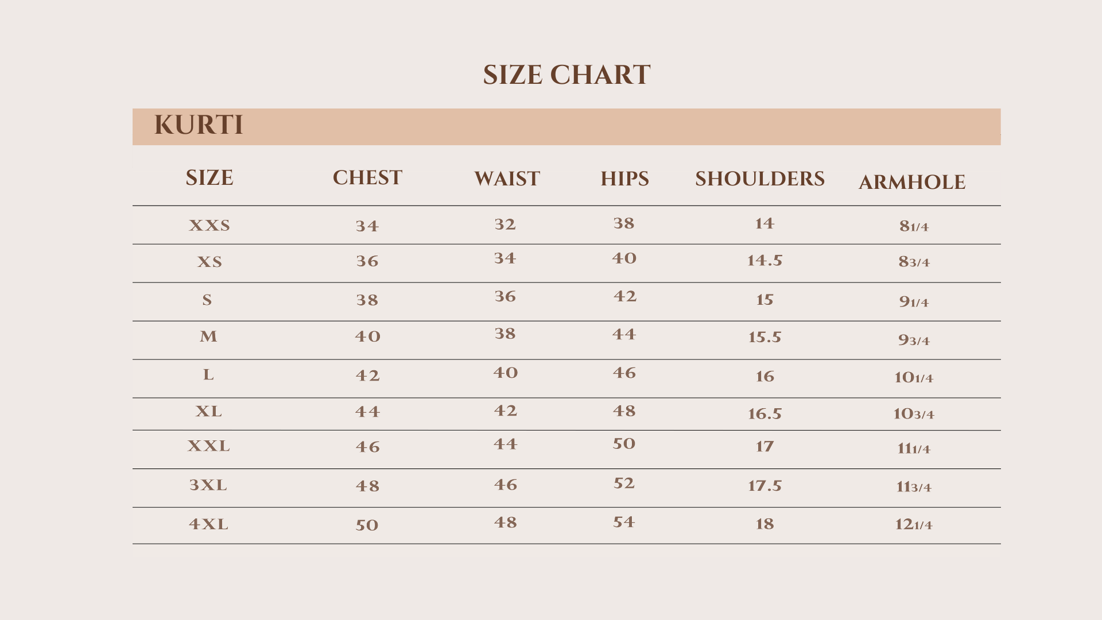The width and height of the screenshot is (1102, 620).
Task: Click the XS size row label
Action: tap(209, 262)
